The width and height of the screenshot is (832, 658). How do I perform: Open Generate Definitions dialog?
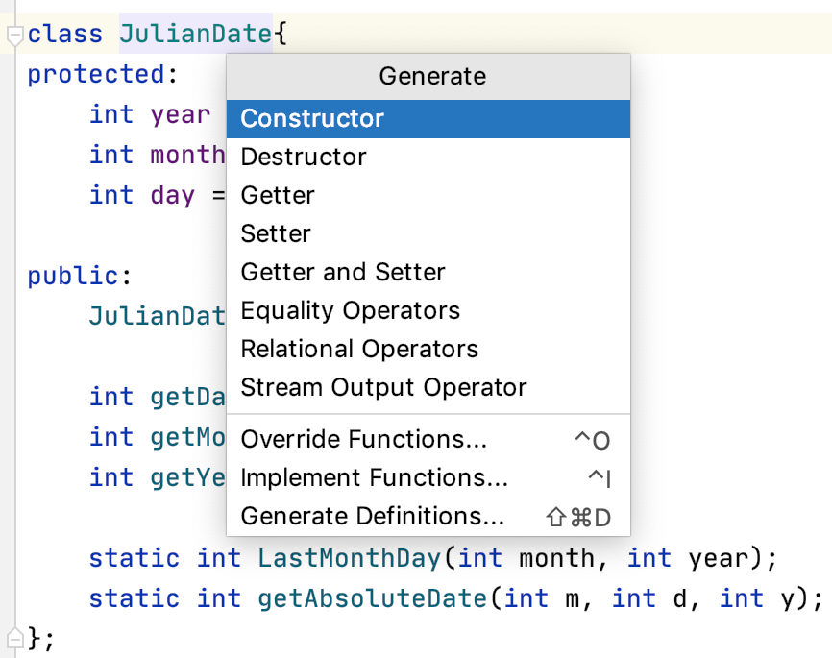point(371,516)
